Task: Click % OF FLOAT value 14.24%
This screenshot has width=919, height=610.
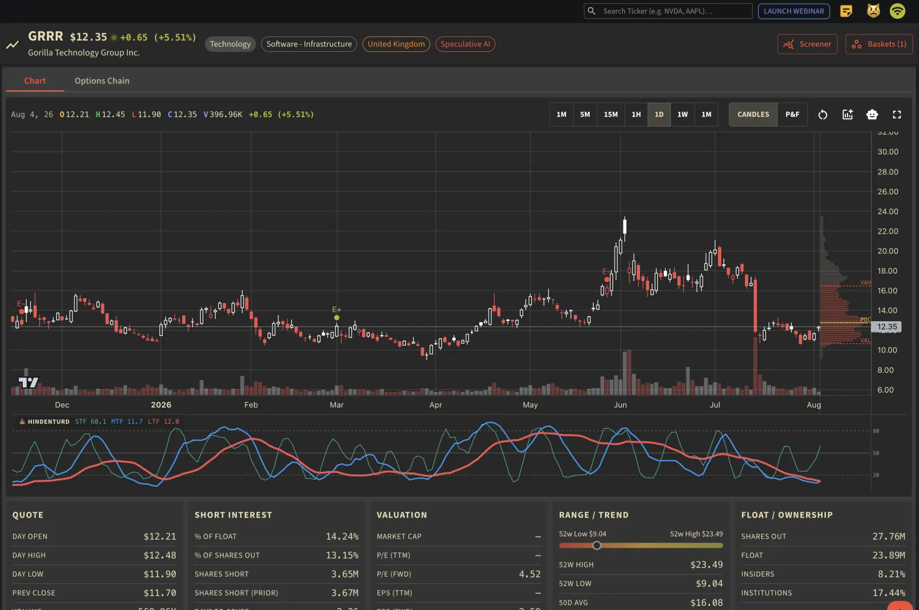Action: pyautogui.click(x=342, y=537)
